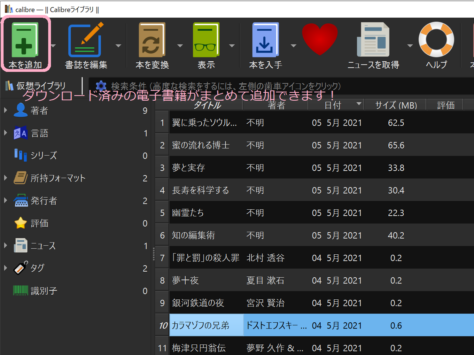Sort by the サイズ (MB) column header
474x355 pixels.
pyautogui.click(x=393, y=105)
